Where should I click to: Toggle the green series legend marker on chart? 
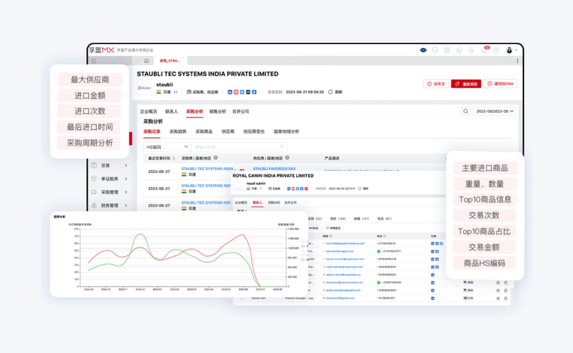click(302, 260)
